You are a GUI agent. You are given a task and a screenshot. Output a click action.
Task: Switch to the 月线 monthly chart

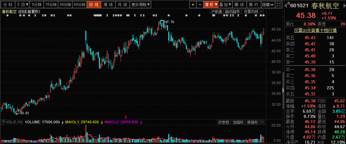point(122,4)
